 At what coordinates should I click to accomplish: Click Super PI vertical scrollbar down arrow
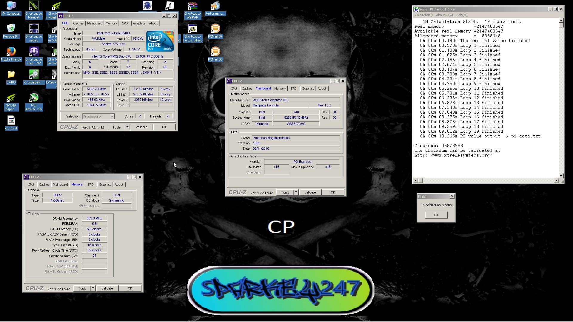pos(561,176)
